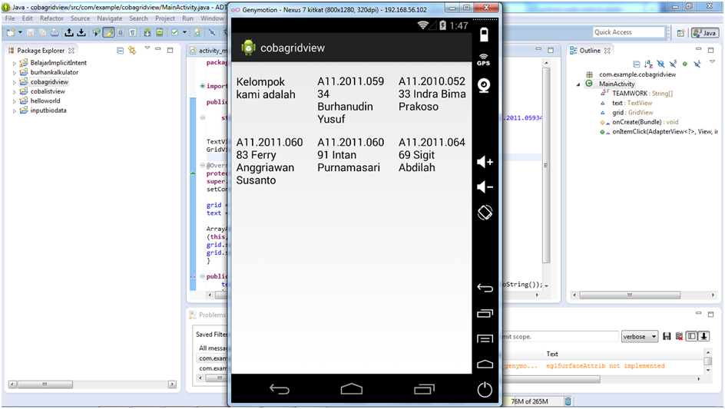725x409 pixels.
Task: Open the Refactor menu
Action: tap(51, 18)
